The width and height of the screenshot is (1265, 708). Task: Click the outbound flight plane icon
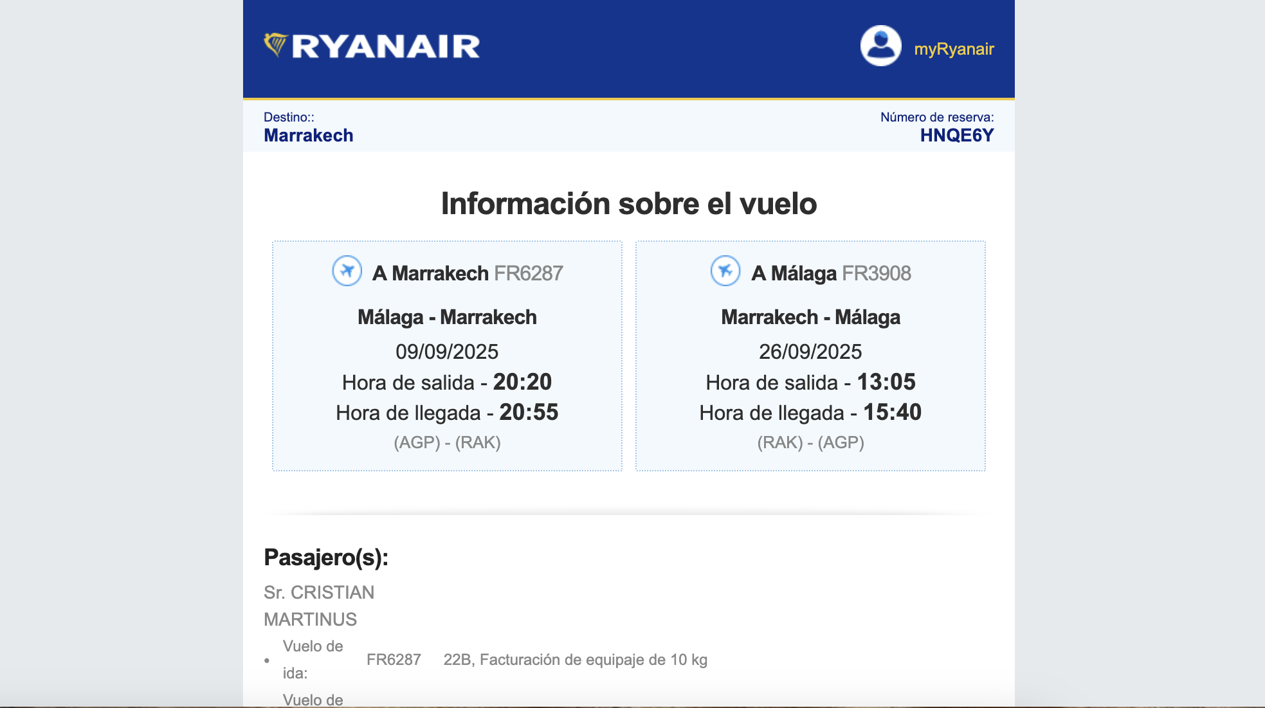pos(347,271)
